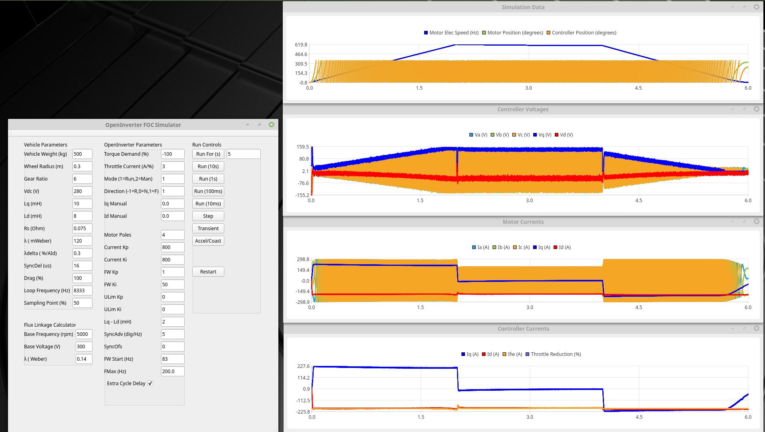Click the Step button

click(208, 216)
